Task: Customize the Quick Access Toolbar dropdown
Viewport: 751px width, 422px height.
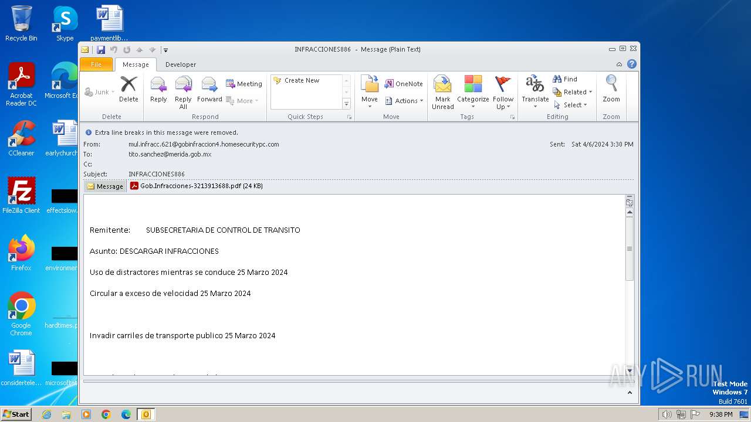Action: 166,50
